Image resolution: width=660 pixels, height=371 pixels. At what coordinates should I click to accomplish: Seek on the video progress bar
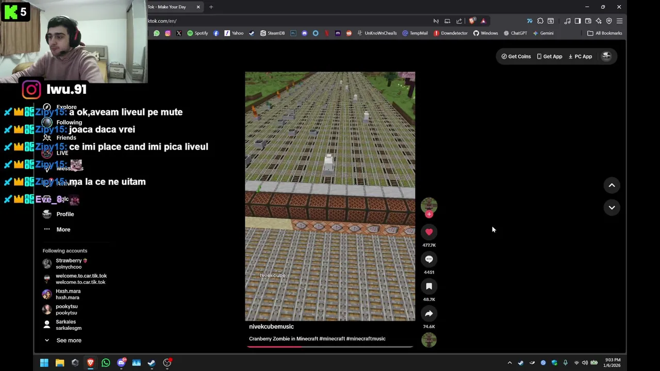(330, 347)
